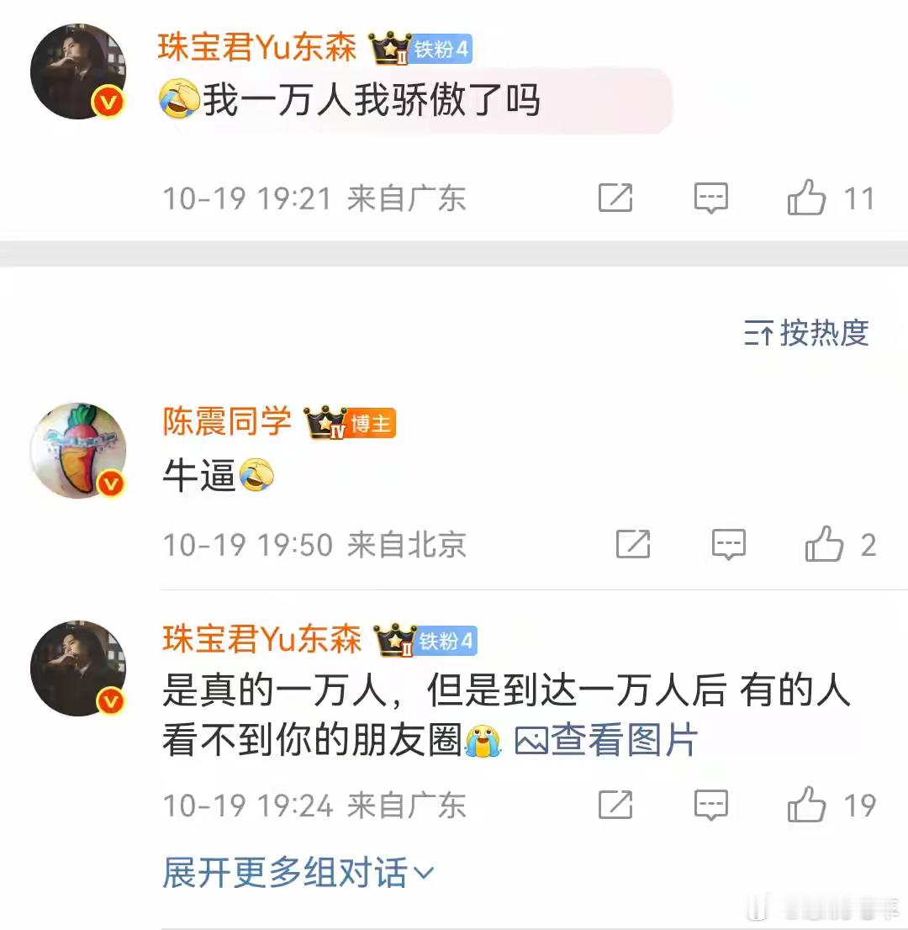
Task: Open top 珠宝君Yu东森 username
Action: (256, 47)
